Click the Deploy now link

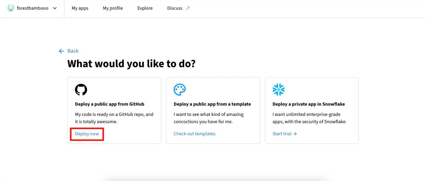tap(87, 134)
